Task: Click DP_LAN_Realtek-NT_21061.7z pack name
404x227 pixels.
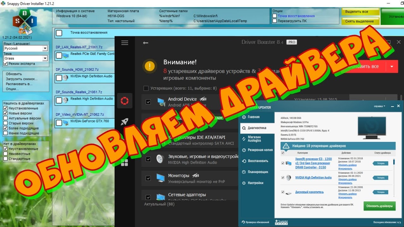Action: [79, 47]
